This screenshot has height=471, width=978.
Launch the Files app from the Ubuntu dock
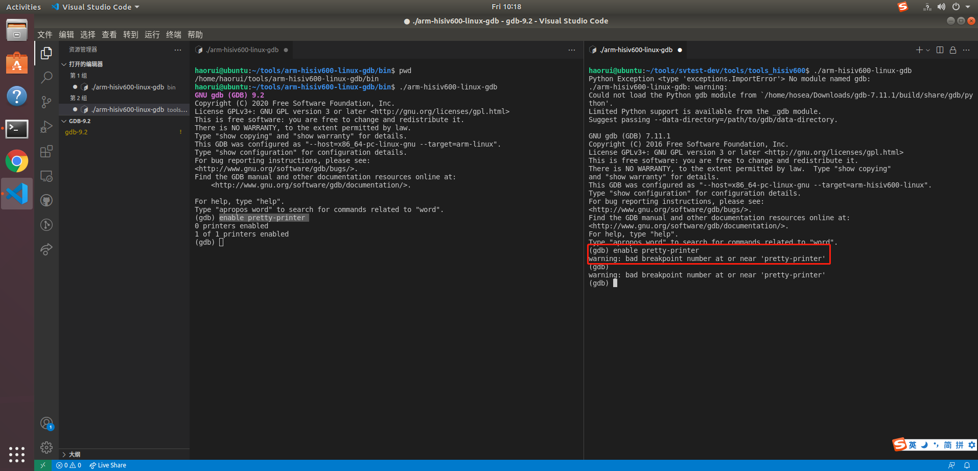[x=17, y=30]
